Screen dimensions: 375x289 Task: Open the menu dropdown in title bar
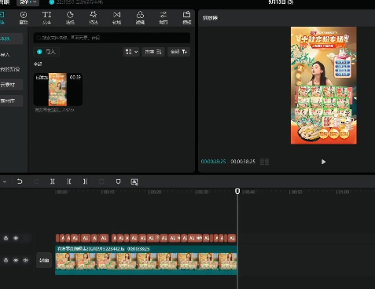(x=28, y=2)
